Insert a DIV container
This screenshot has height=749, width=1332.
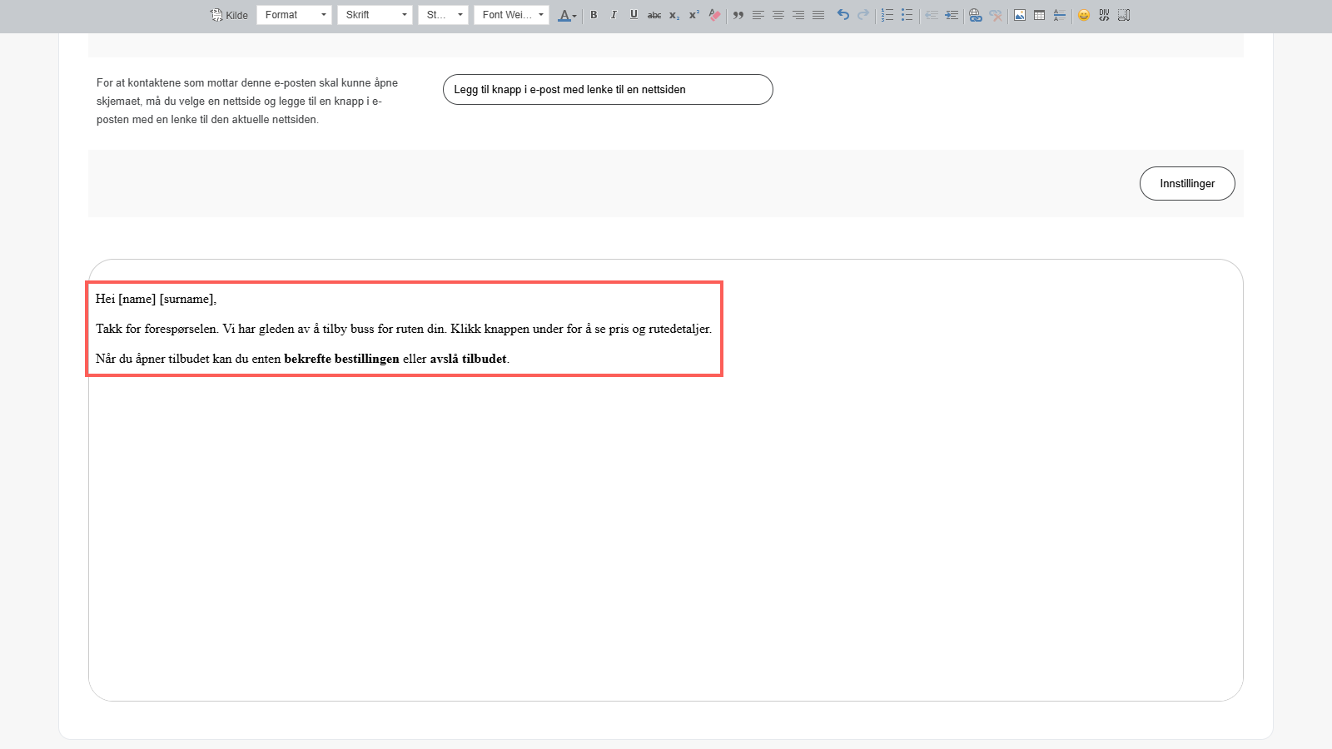(x=1104, y=15)
